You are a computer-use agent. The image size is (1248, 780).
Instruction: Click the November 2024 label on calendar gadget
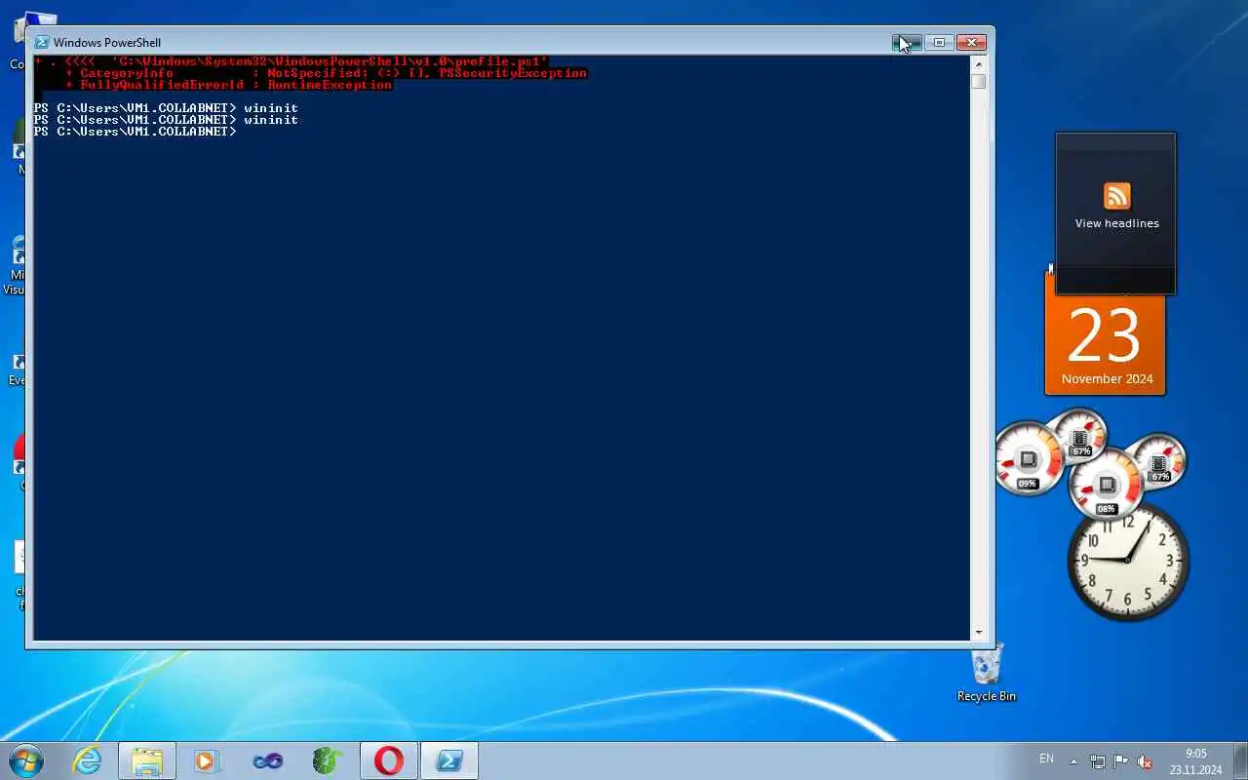tap(1107, 379)
